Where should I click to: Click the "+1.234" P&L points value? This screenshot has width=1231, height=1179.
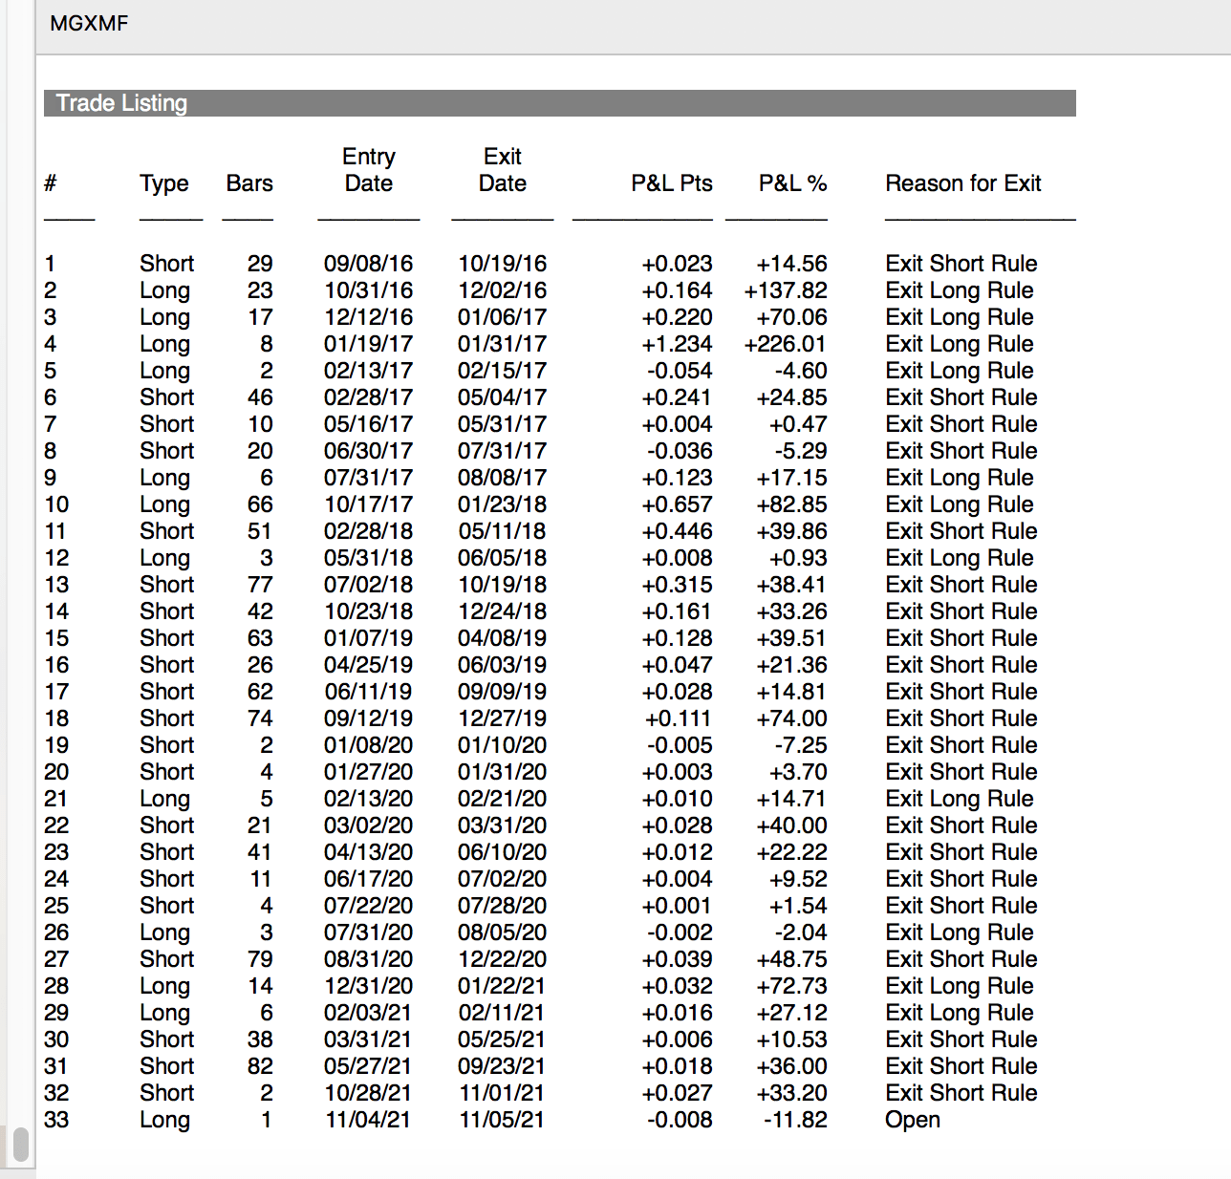point(677,344)
